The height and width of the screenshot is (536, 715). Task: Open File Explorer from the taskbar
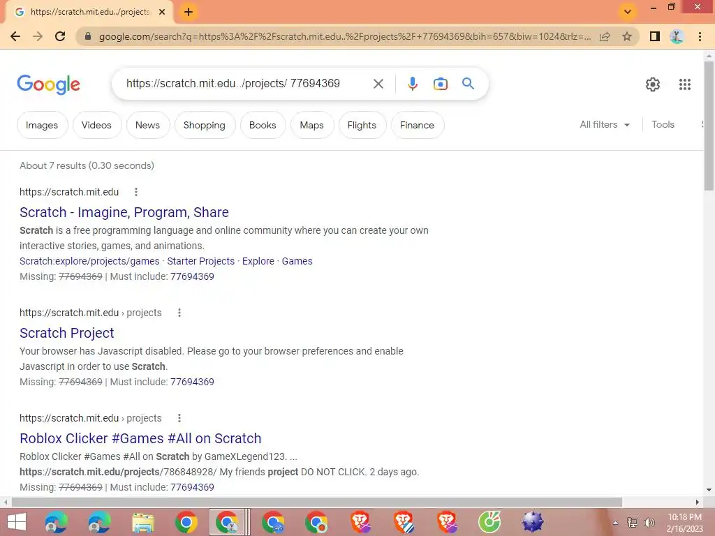(142, 522)
